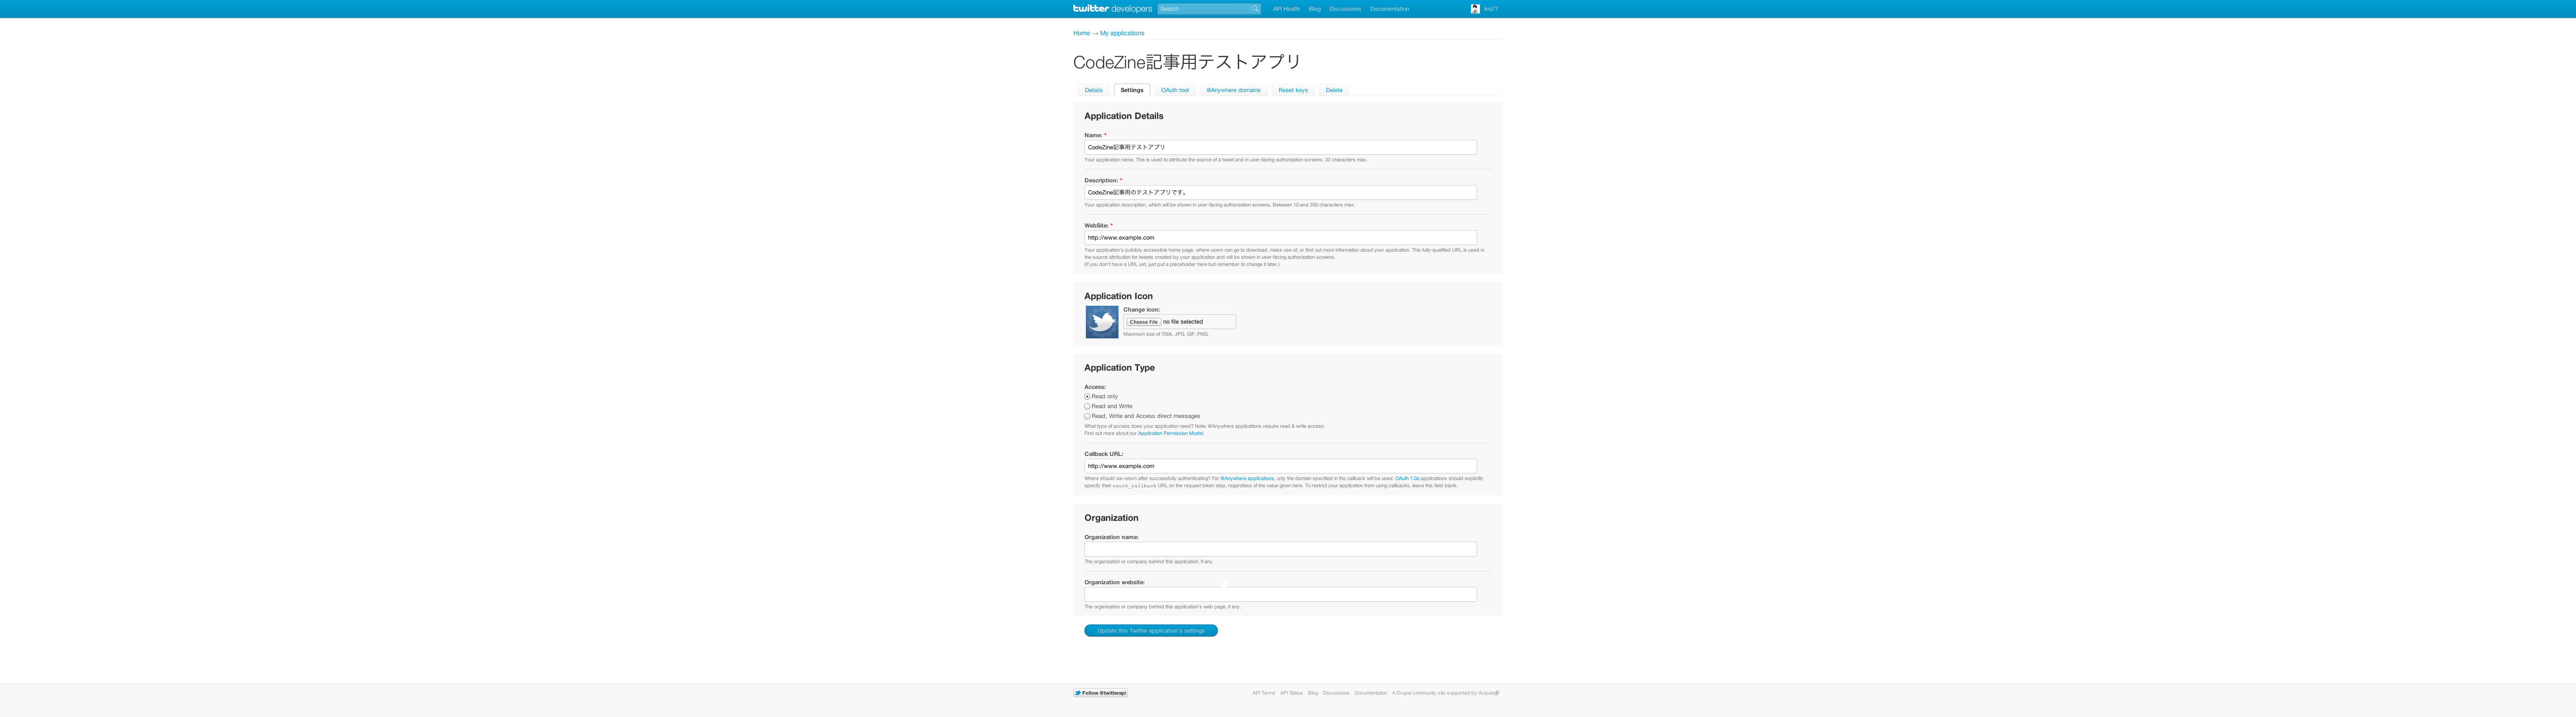Go to the My applications breadcrumb
The height and width of the screenshot is (717, 2576).
coord(1122,33)
